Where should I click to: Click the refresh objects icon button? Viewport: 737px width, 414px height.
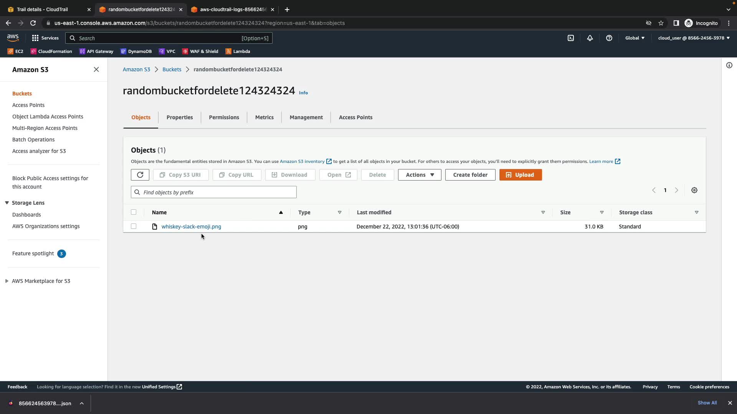(140, 175)
